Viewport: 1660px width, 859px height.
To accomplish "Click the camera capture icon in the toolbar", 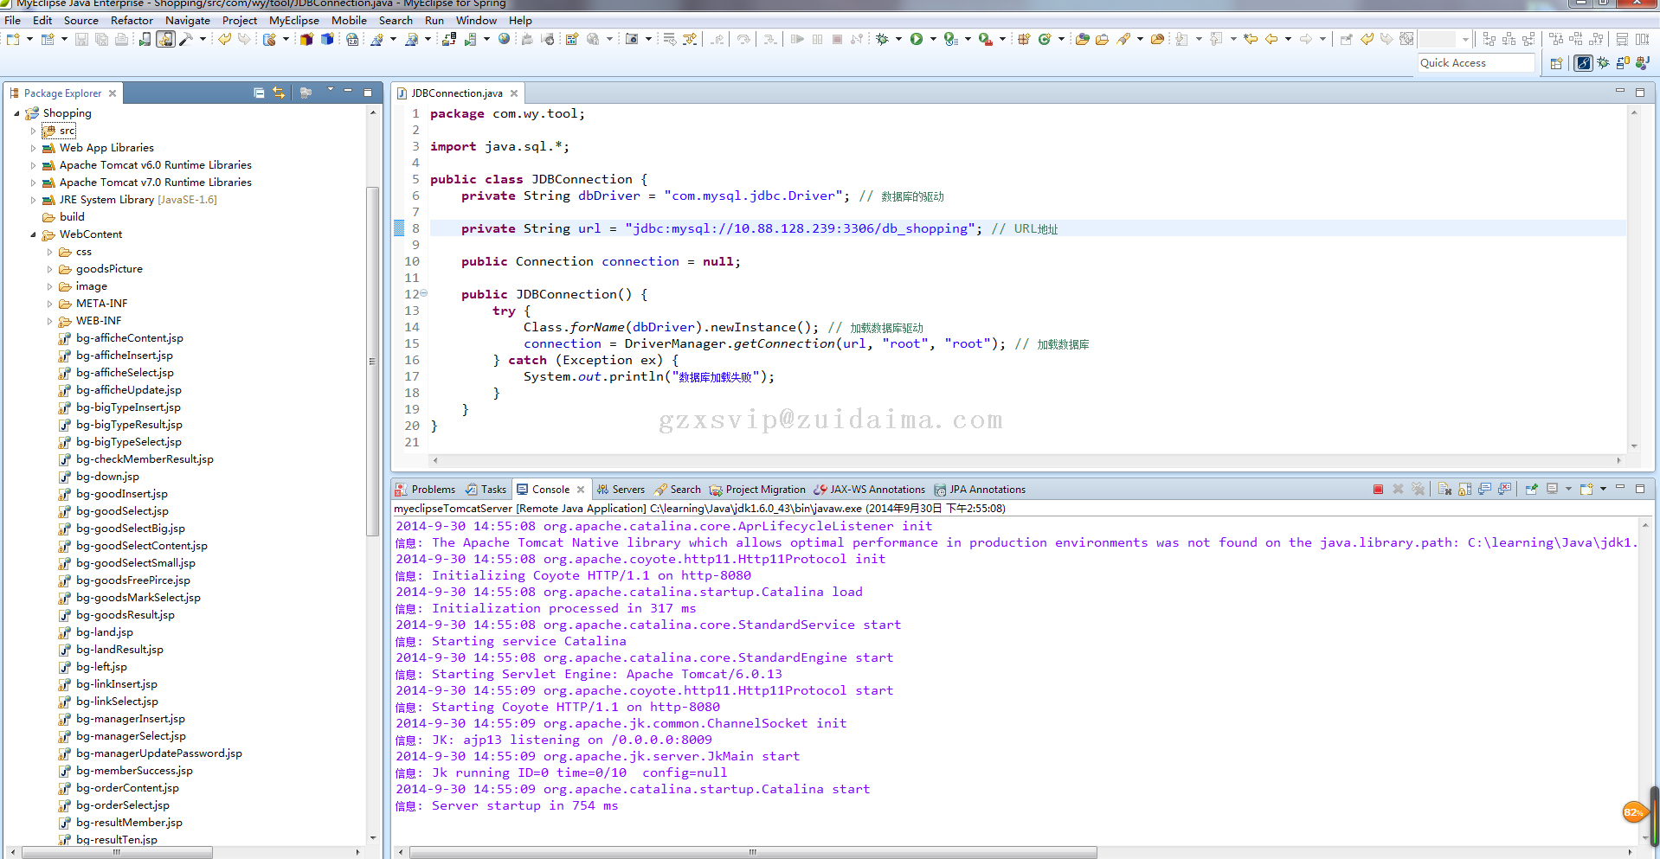I will [632, 39].
